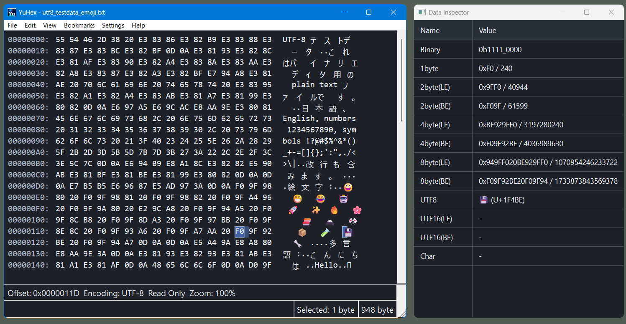Open the Settings menu
The height and width of the screenshot is (324, 626).
coord(113,25)
